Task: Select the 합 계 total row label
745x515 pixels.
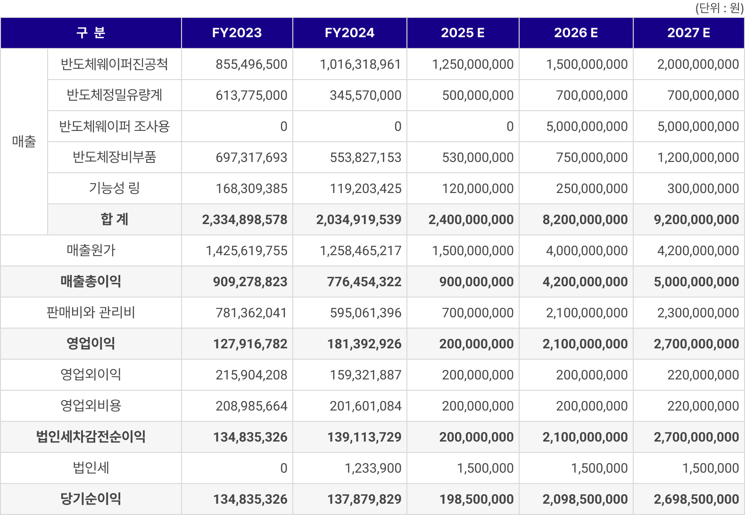Action: pyautogui.click(x=114, y=219)
